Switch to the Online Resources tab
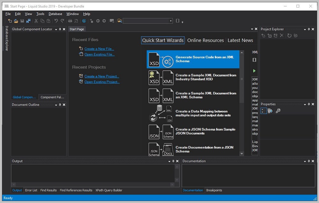This screenshot has width=319, height=203. (205, 40)
